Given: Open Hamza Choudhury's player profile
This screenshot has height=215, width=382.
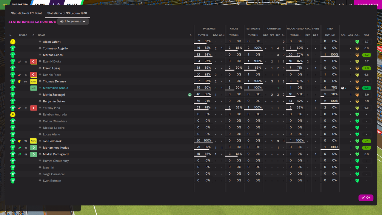Looking at the screenshot, I should (56, 161).
